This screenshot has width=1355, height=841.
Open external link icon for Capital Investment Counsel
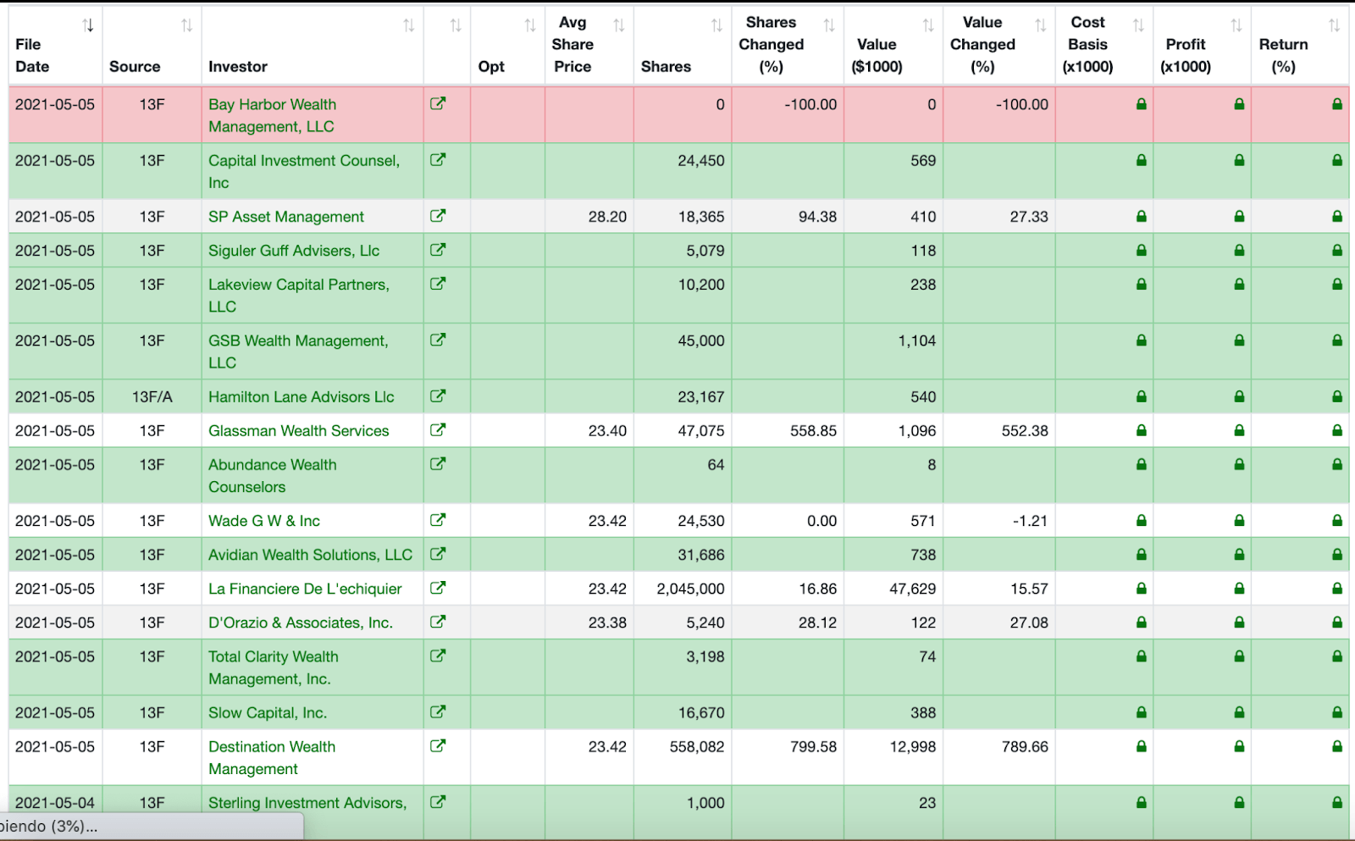pyautogui.click(x=438, y=159)
